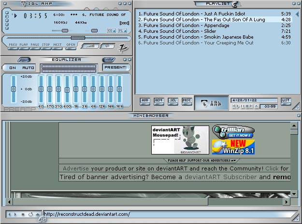
Task: Click the minibrowser stop button
Action: [23, 214]
